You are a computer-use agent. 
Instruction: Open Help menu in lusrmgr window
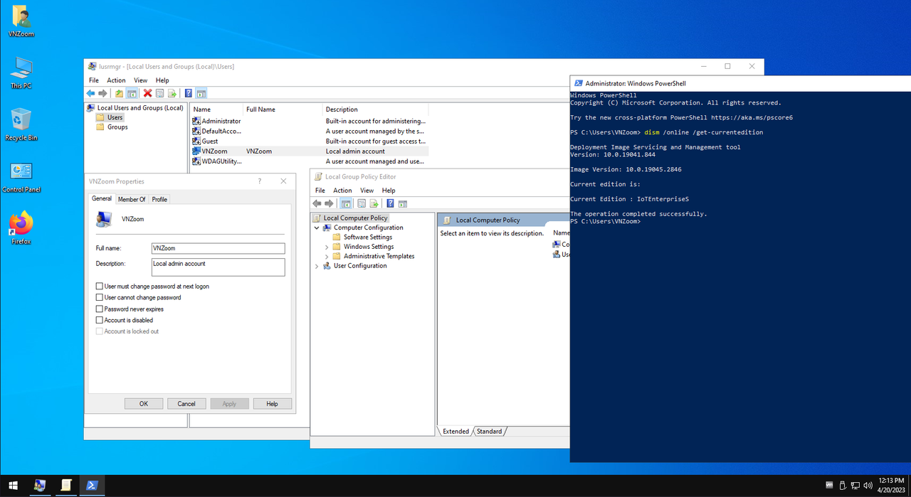point(162,80)
